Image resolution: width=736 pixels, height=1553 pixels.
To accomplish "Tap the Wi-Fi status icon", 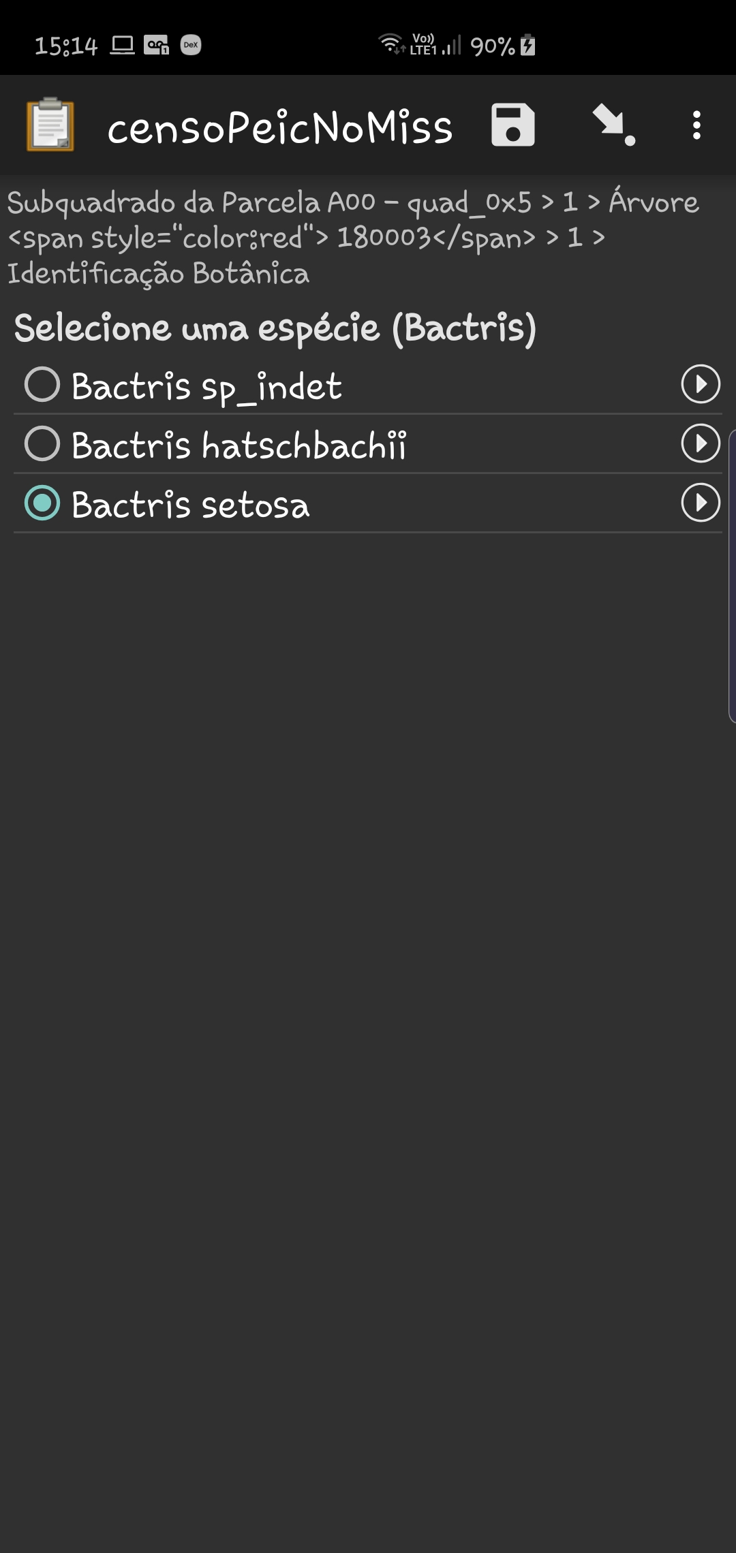I will click(392, 44).
